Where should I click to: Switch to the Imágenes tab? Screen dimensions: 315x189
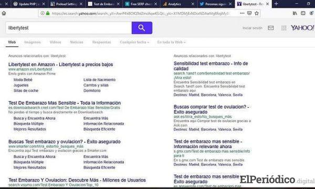[33, 42]
